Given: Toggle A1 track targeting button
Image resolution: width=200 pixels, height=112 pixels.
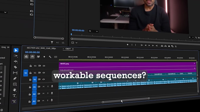Looking at the screenshot, I should (x=34, y=87).
